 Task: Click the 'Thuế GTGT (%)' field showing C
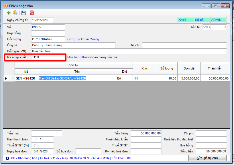click(34, 145)
